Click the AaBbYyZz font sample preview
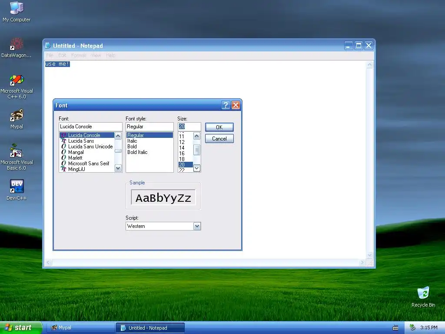The image size is (445, 334). [x=163, y=197]
